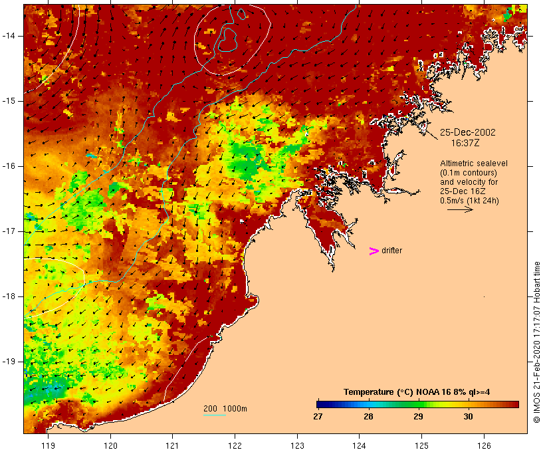
Task: Click the colorbar label '30'
Action: tap(468, 416)
